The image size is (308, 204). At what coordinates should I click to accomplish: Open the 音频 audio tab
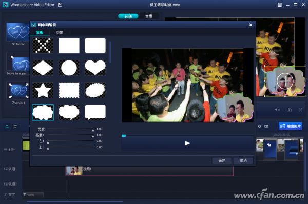coord(149,16)
